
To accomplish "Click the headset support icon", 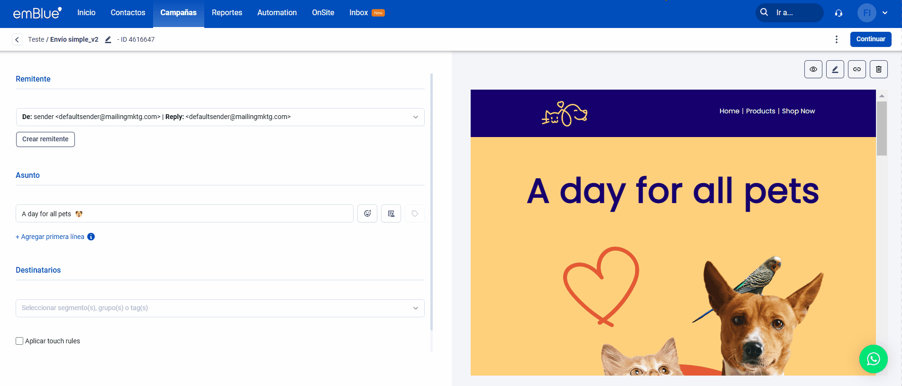I will click(x=838, y=13).
